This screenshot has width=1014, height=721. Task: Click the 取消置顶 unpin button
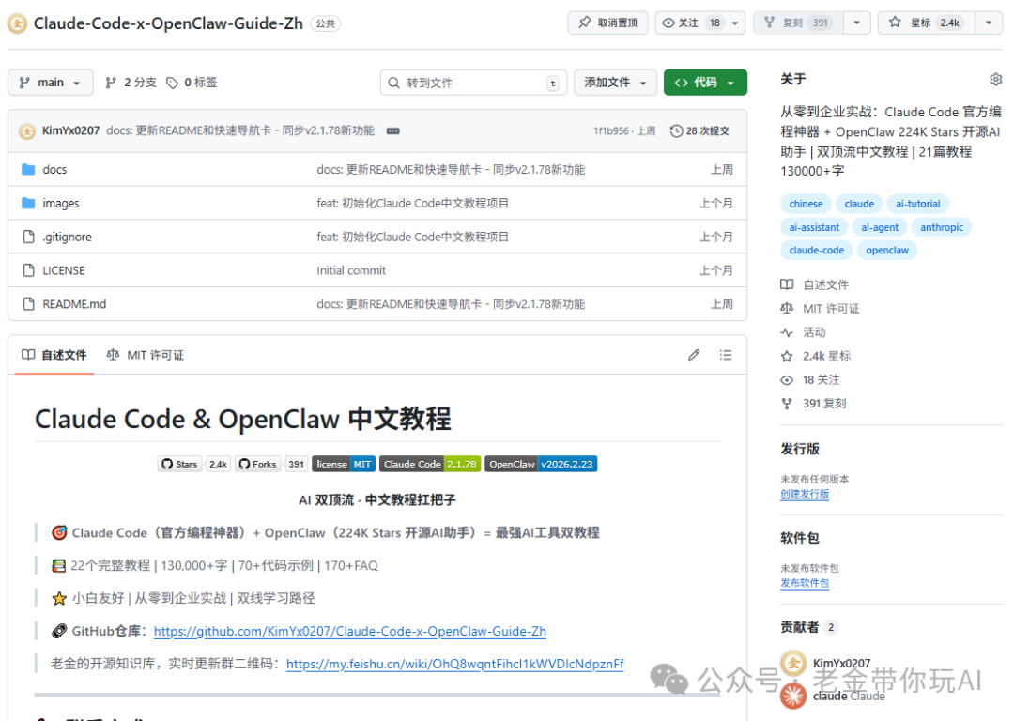click(x=607, y=23)
